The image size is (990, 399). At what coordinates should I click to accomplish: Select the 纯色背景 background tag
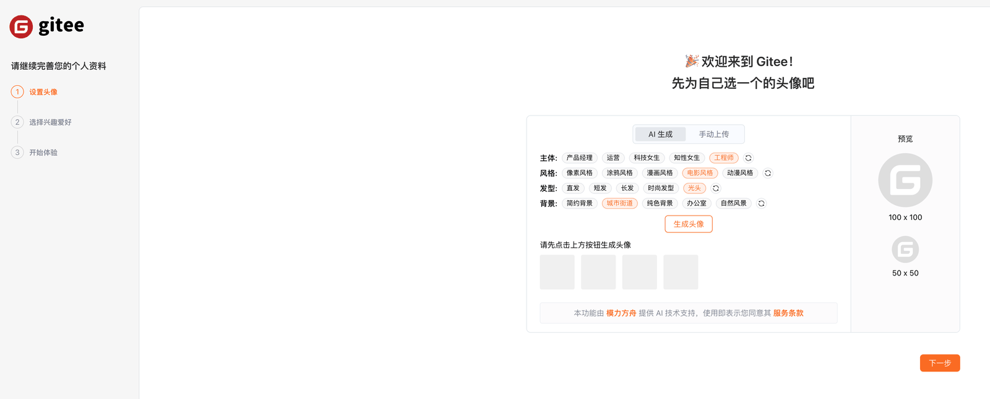pyautogui.click(x=660, y=203)
